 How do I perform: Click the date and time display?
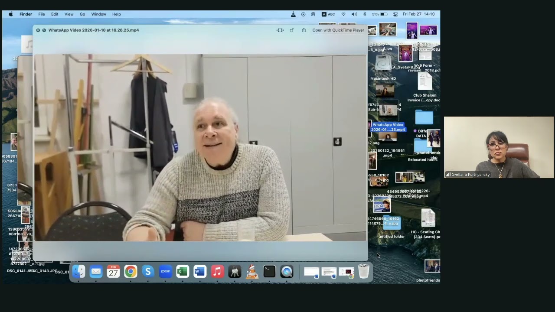point(418,14)
